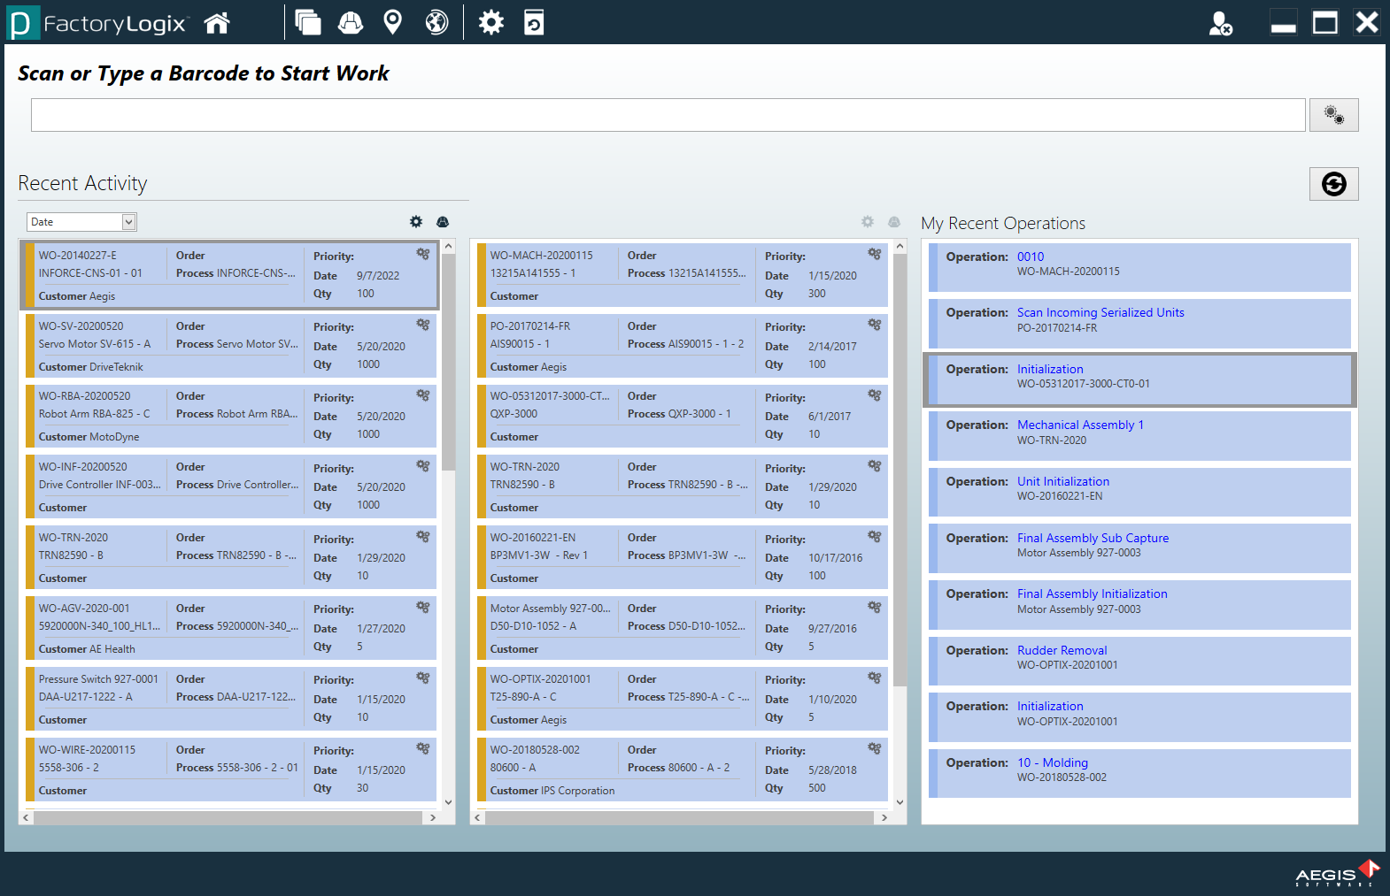Open the stacked windows icon in toolbar
Screen dimensions: 1390x896
(307, 23)
